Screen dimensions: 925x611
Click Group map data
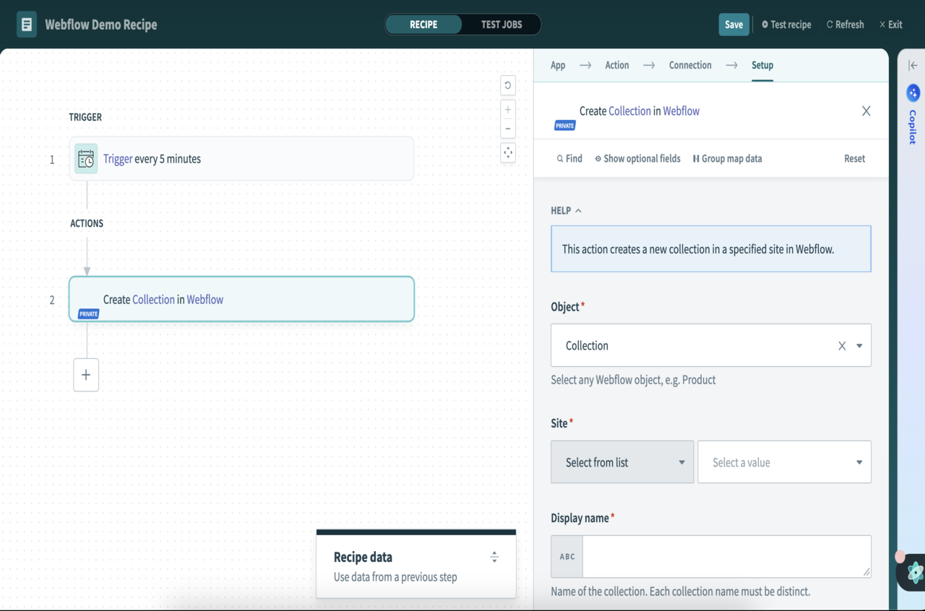(x=727, y=158)
